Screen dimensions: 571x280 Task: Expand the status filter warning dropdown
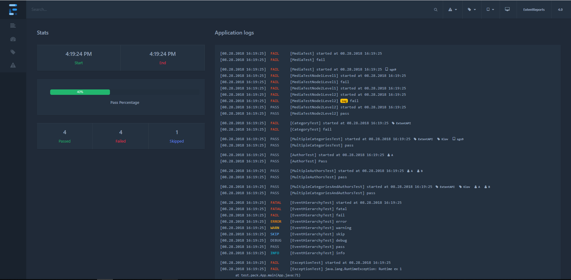coord(452,10)
